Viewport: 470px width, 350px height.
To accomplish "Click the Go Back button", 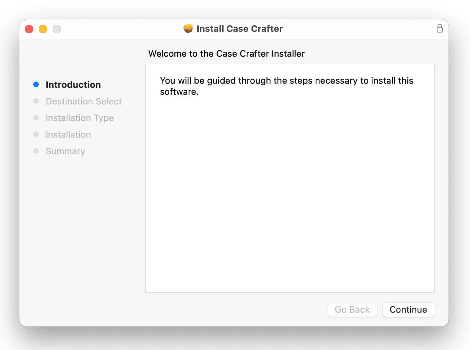I will click(x=352, y=310).
